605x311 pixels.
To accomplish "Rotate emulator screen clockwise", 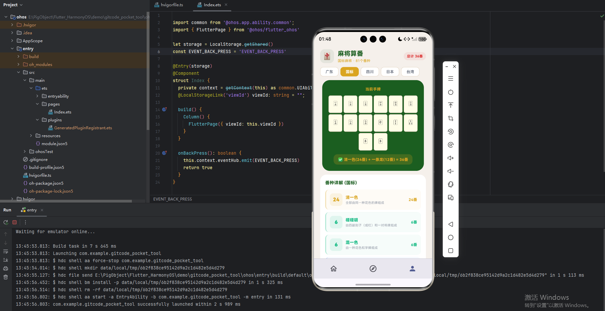I will pyautogui.click(x=451, y=145).
